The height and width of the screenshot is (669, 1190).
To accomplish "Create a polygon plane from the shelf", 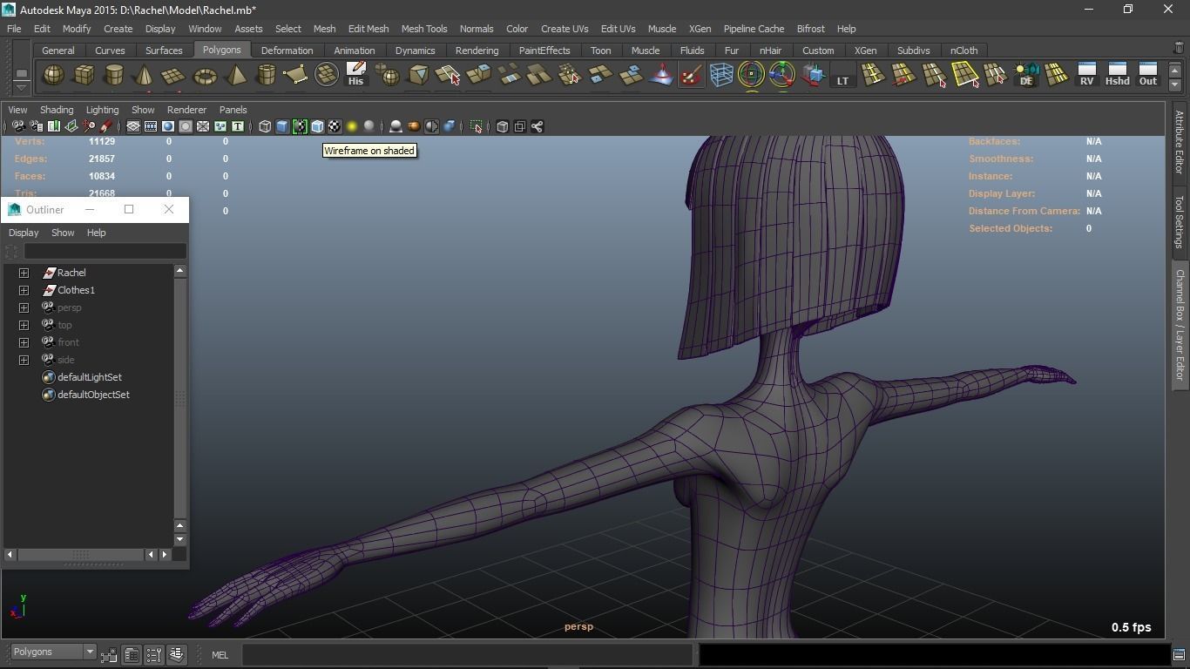I will tap(174, 76).
